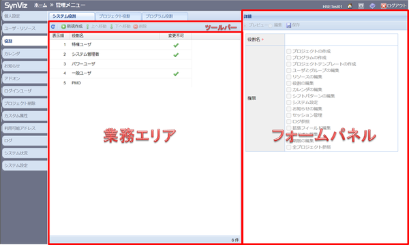Screen dimensions: 409x245
Task: Open 個人設定 in the side menu
Action: tap(25, 16)
